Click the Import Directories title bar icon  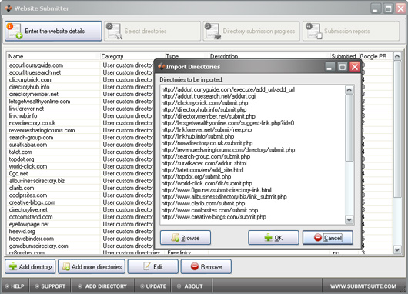[x=162, y=67]
